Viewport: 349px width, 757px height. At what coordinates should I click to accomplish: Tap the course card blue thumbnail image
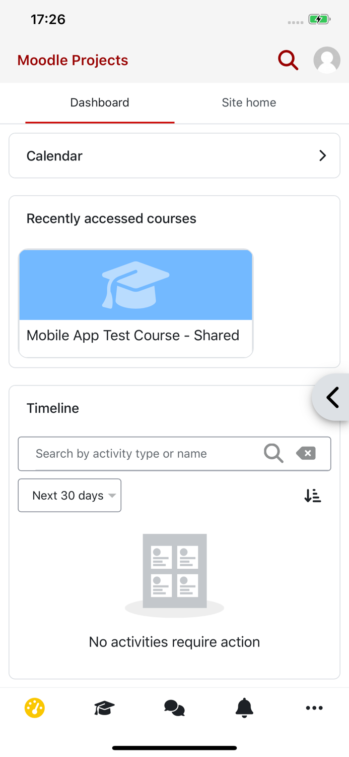point(135,285)
